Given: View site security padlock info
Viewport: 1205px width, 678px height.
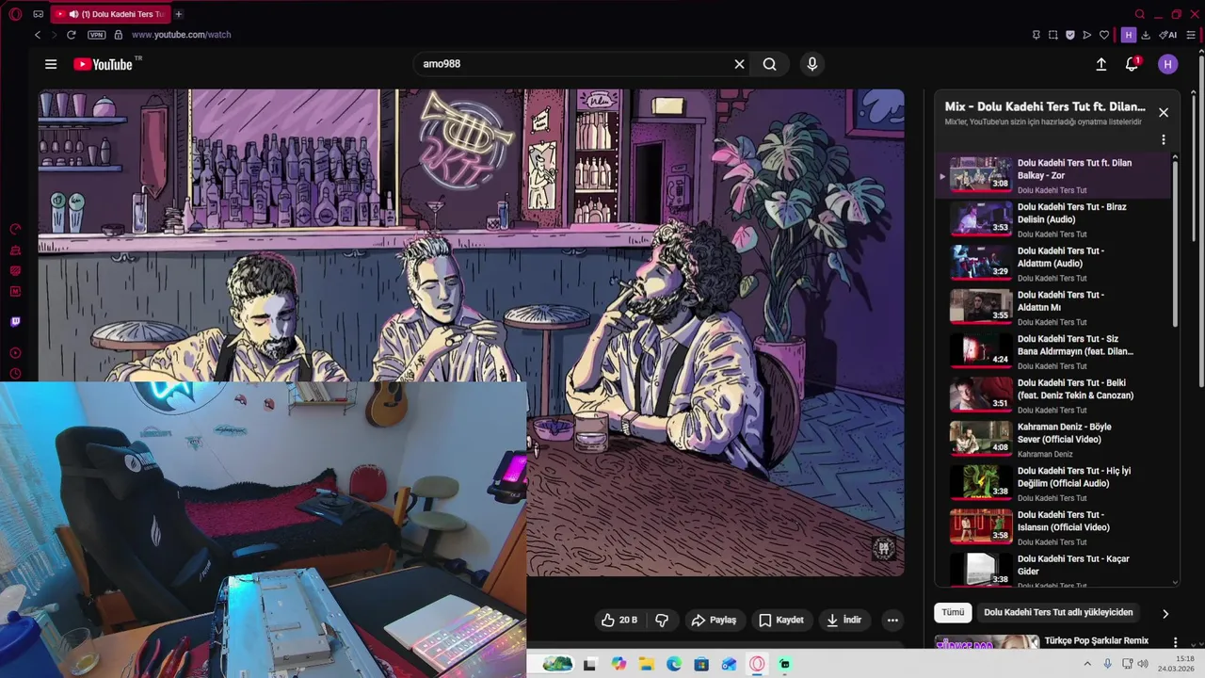Looking at the screenshot, I should 118,35.
